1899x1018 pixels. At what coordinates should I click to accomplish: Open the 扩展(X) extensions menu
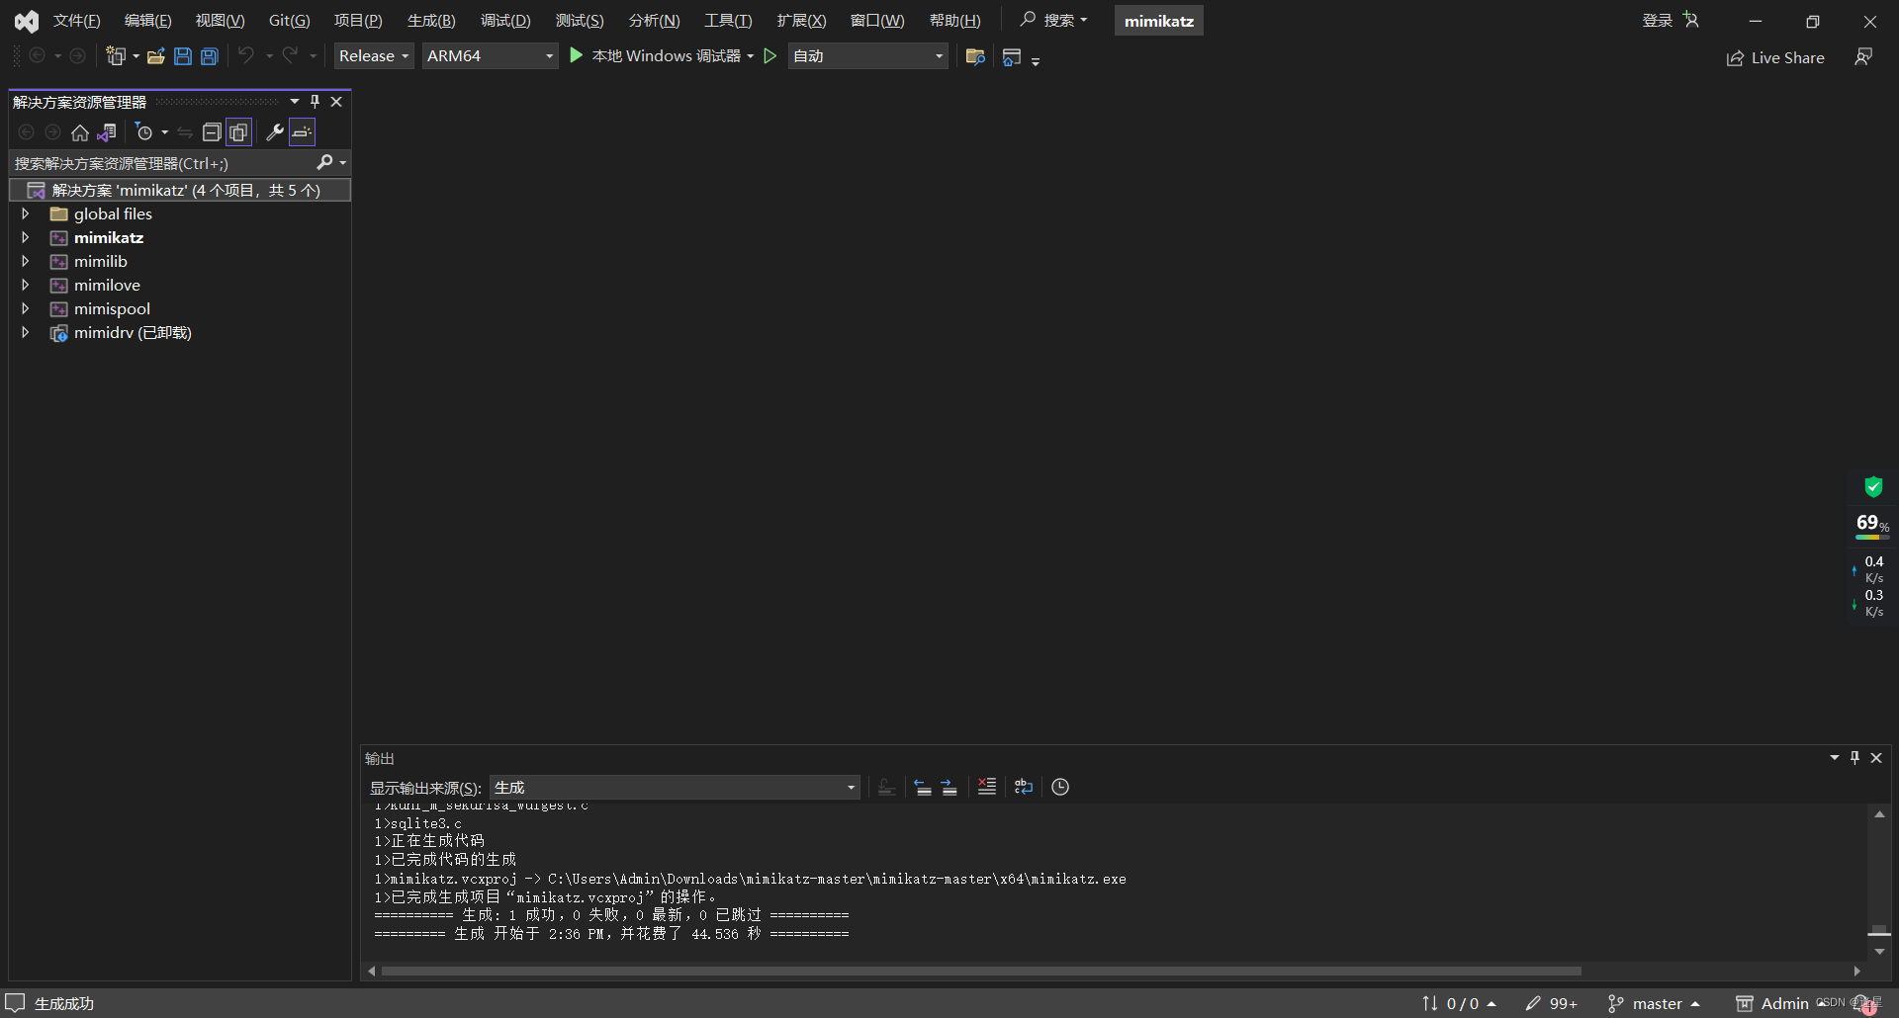[x=801, y=21]
